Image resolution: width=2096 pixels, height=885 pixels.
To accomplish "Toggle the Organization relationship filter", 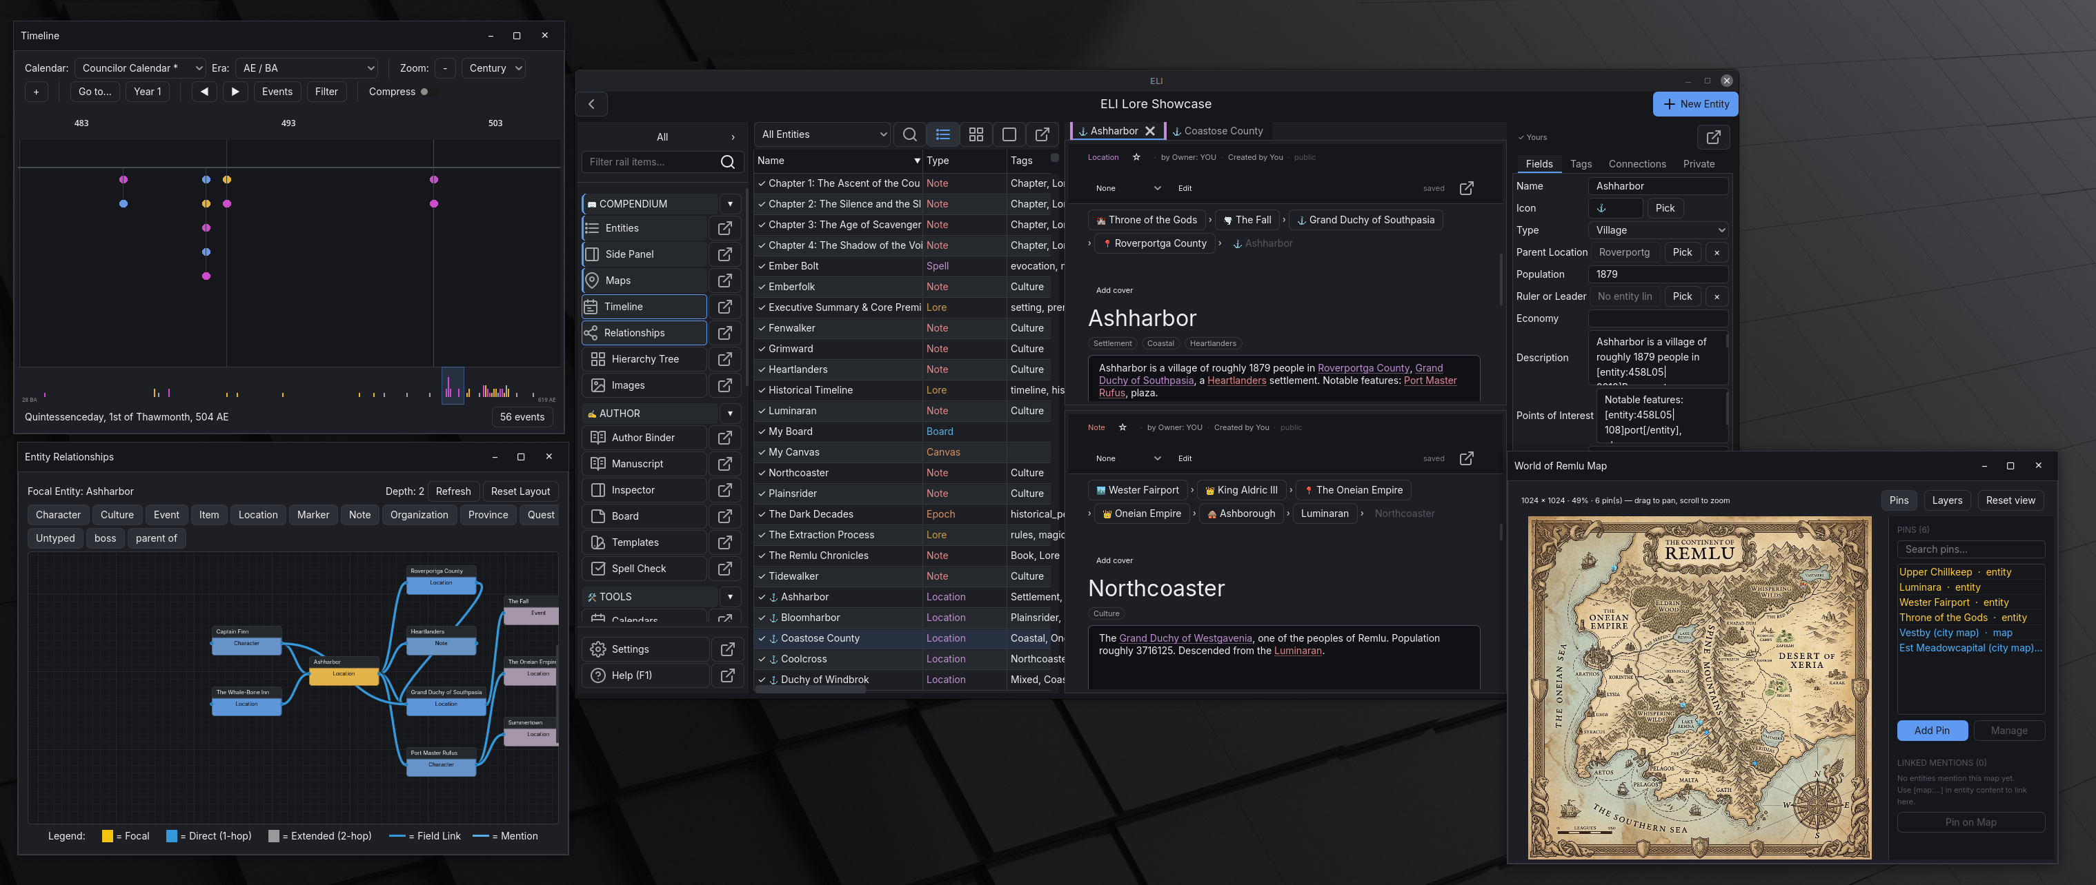I will pos(419,516).
